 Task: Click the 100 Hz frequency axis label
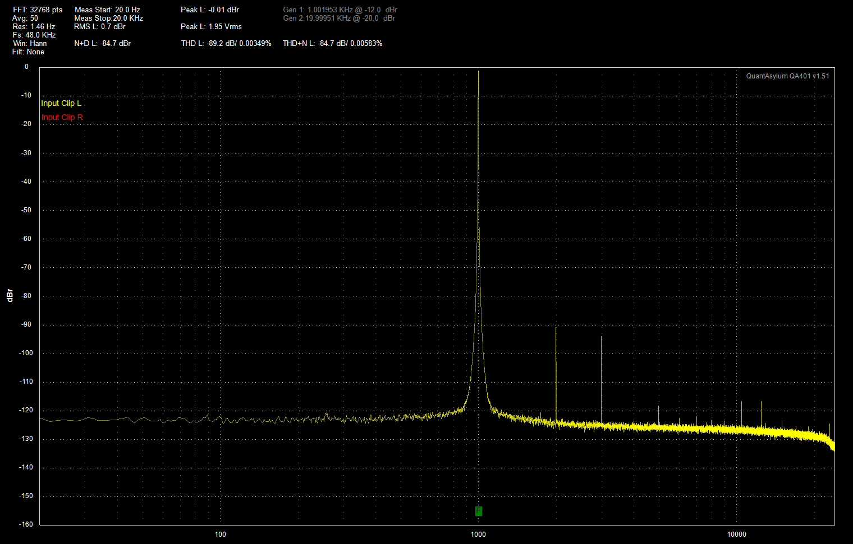(221, 534)
